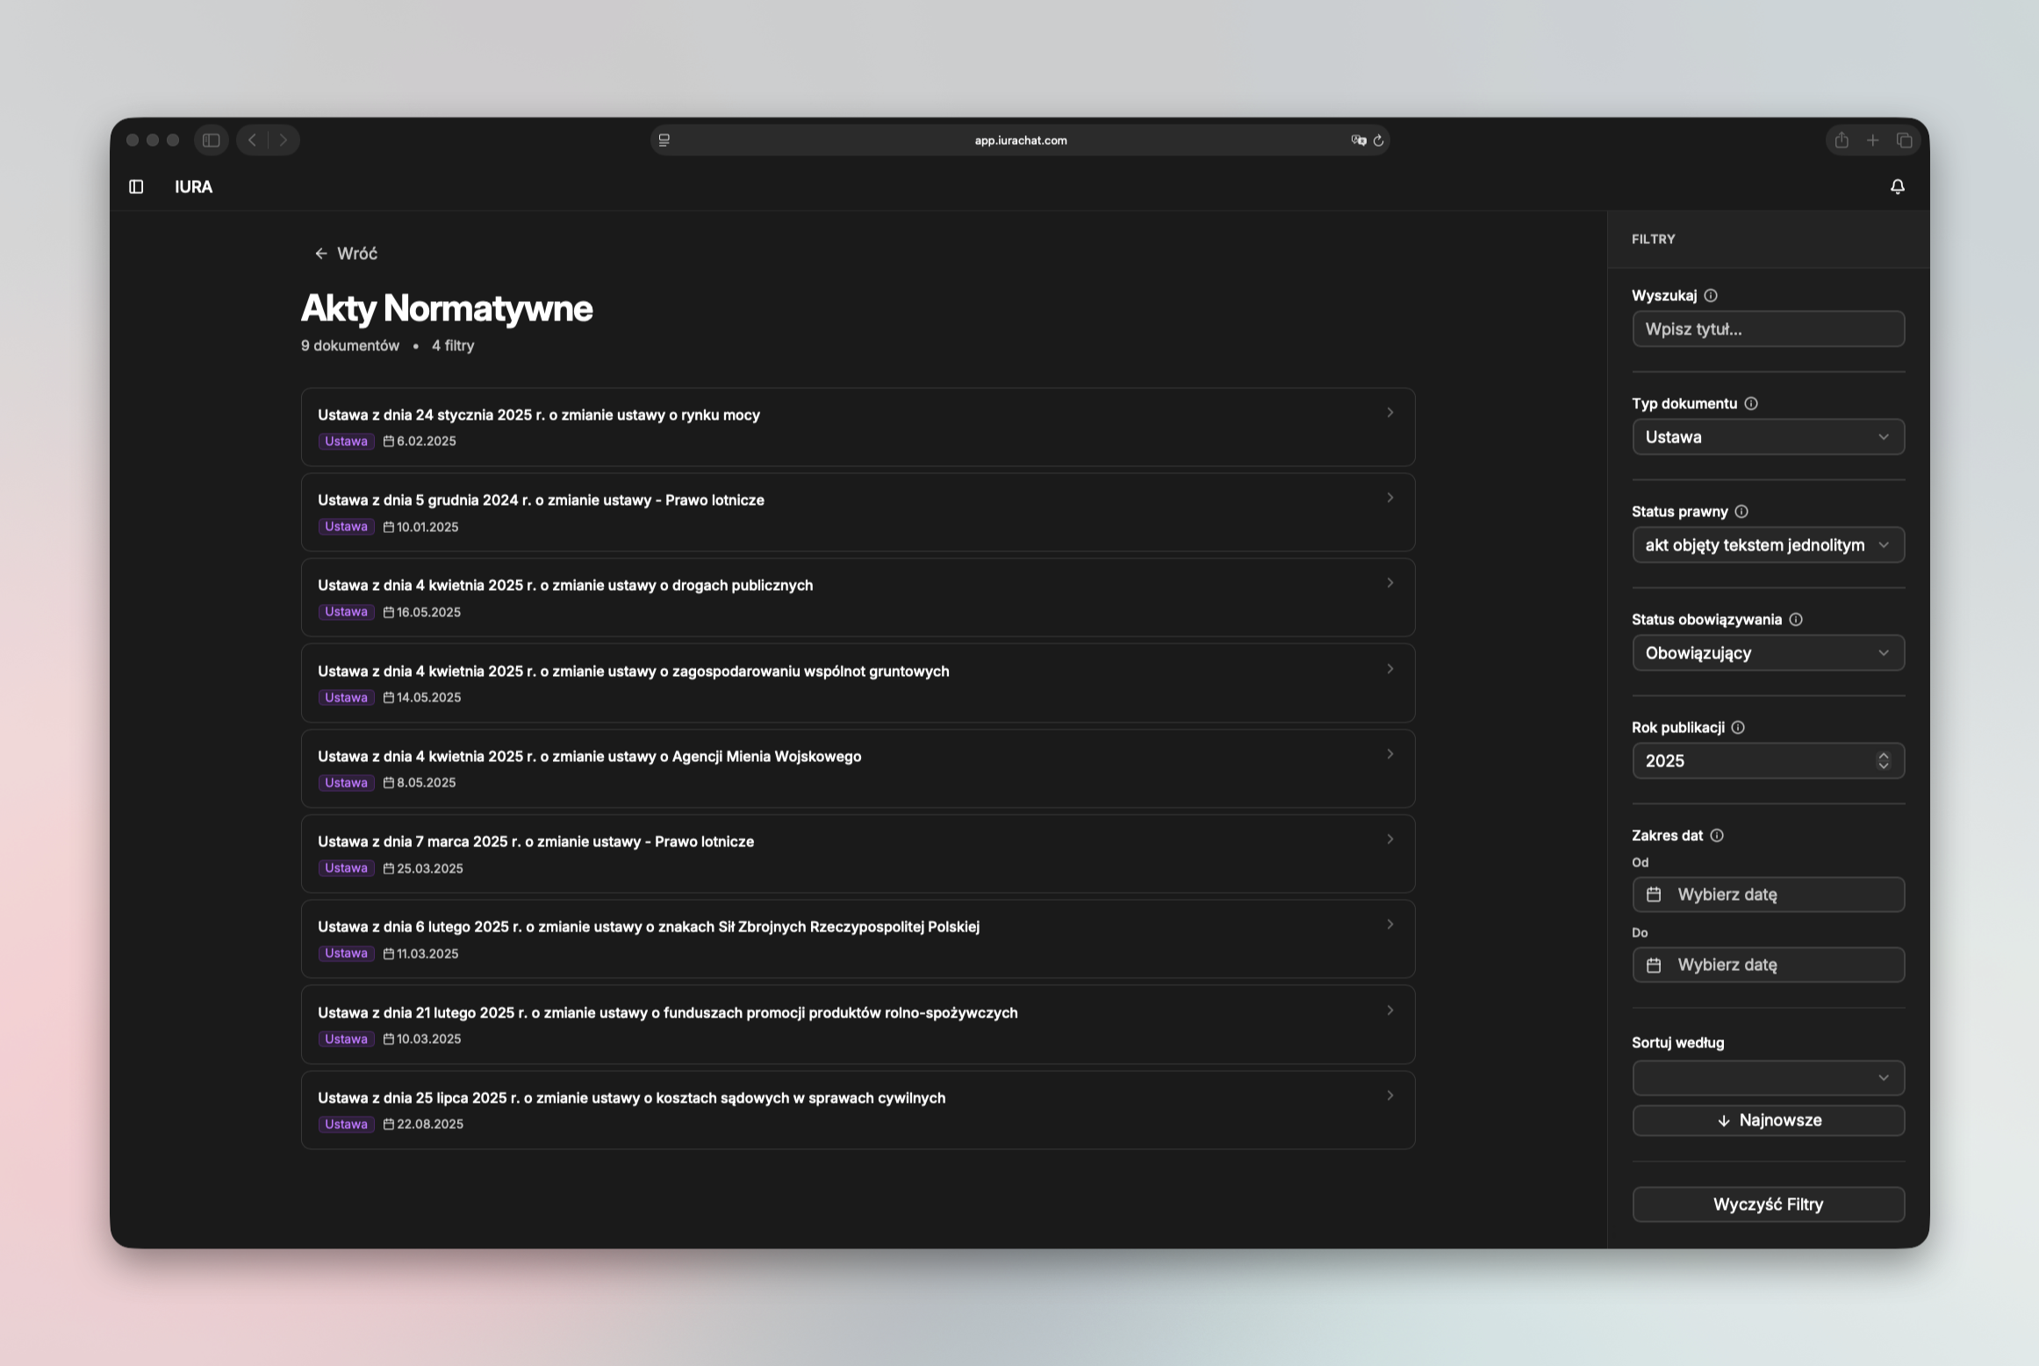The image size is (2039, 1366).
Task: Click the info icon beside Status prawny
Action: coord(1741,511)
